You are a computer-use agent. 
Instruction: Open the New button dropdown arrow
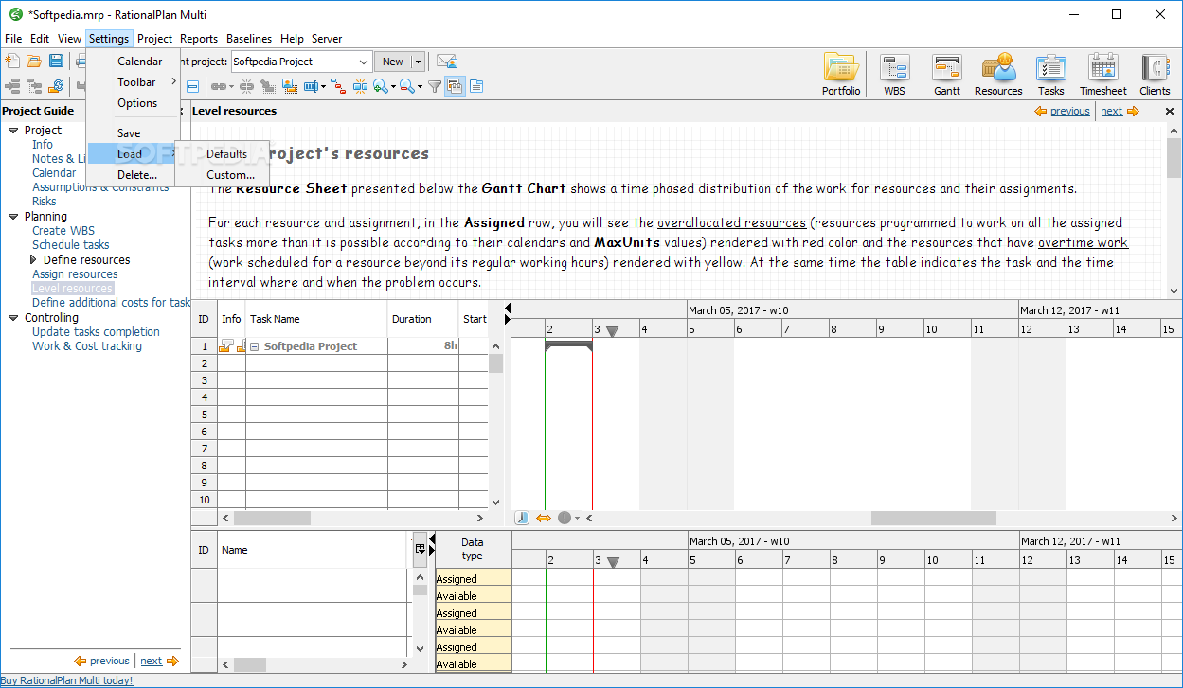pyautogui.click(x=418, y=62)
